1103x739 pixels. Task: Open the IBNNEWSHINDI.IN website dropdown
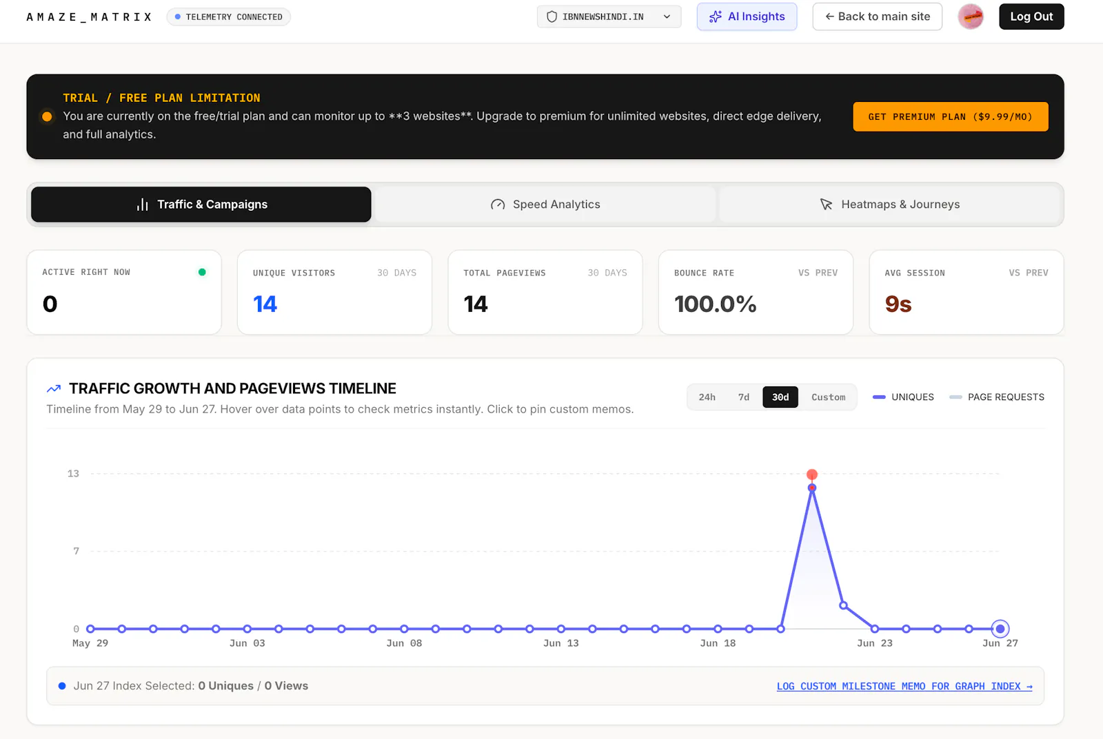click(609, 17)
